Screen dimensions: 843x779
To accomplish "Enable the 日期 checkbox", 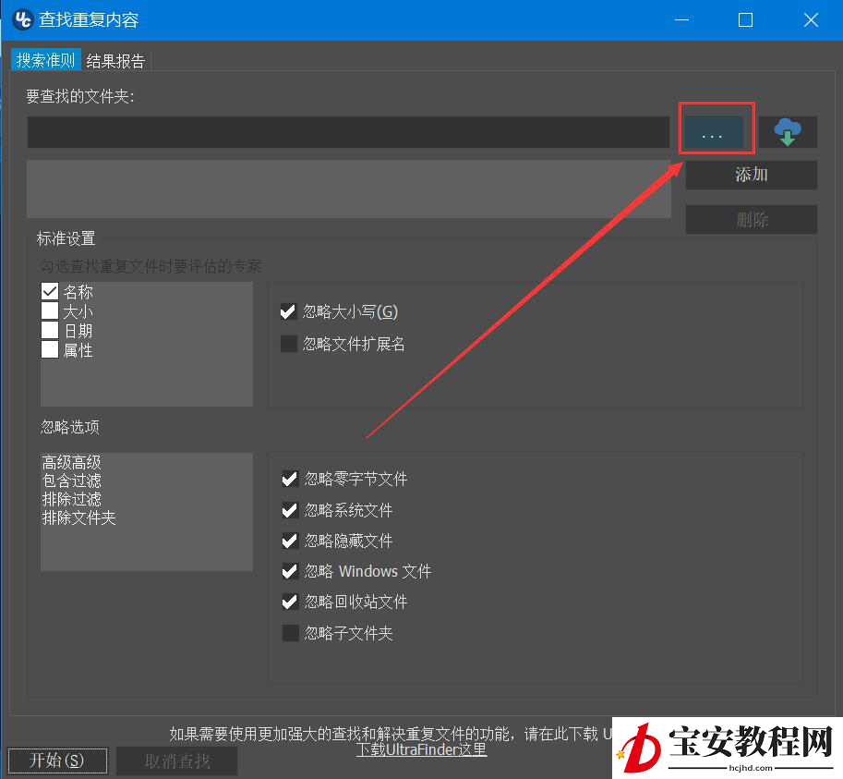I will point(50,330).
